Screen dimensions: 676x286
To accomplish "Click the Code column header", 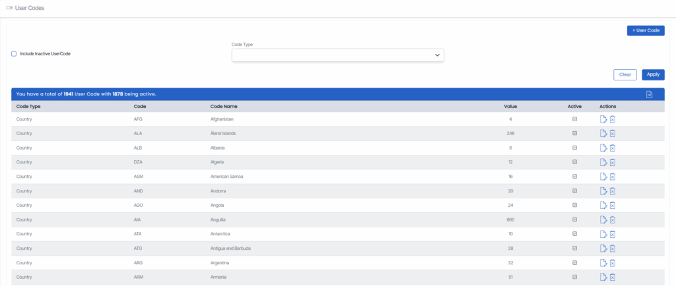I will pos(140,106).
